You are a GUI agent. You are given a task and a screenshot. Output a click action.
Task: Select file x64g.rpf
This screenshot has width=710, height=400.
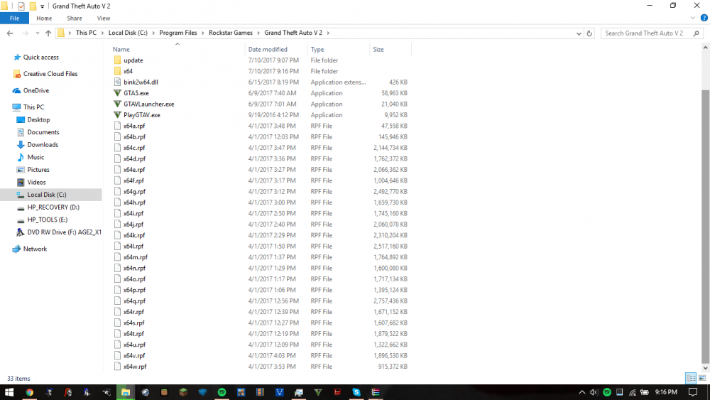point(134,192)
